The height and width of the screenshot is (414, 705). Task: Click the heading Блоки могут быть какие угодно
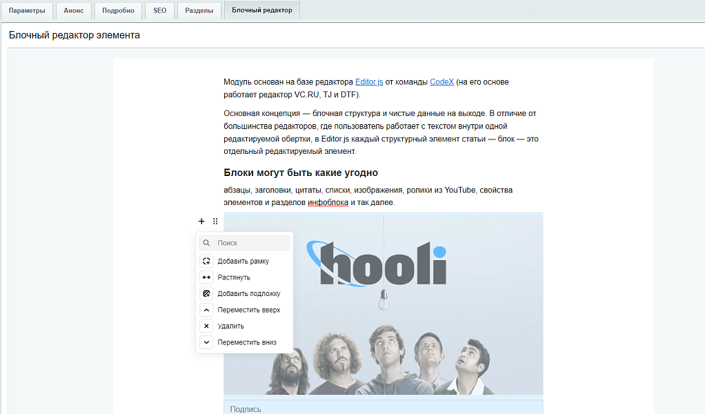click(301, 172)
